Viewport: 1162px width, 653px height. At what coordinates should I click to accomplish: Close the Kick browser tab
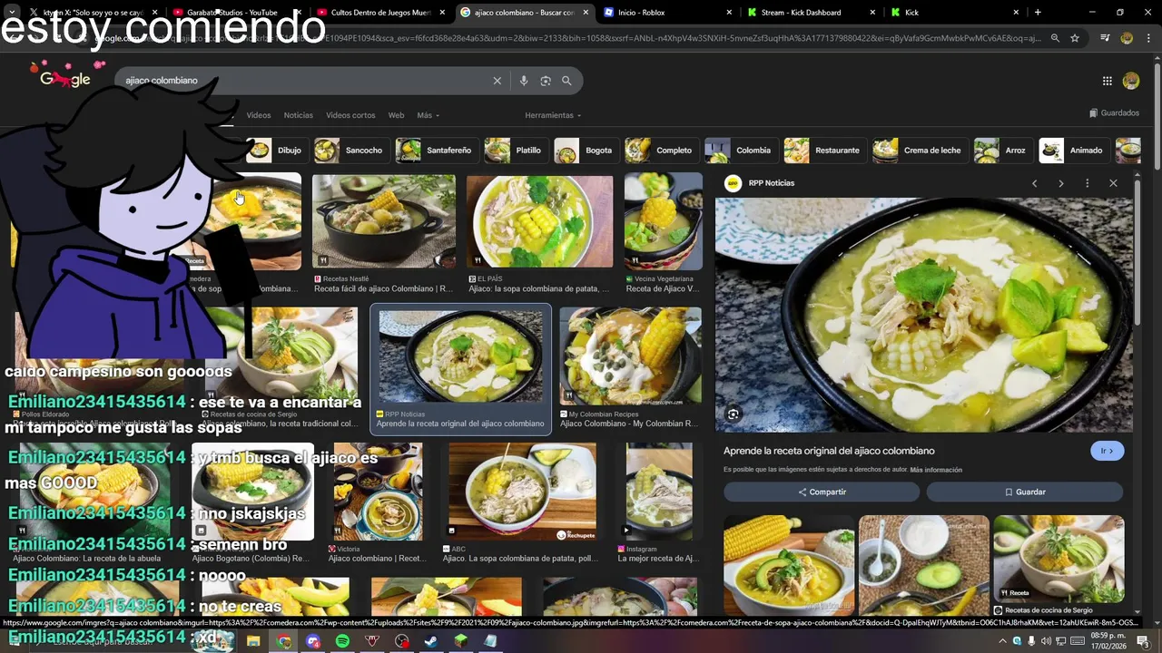(1015, 12)
